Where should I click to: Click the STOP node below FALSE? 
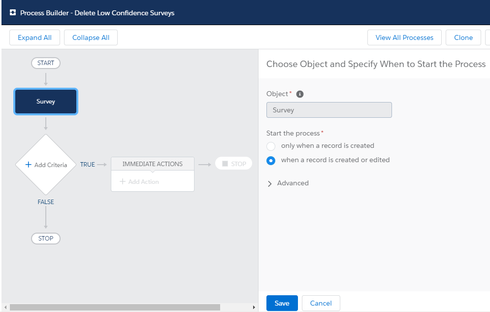pyautogui.click(x=46, y=239)
